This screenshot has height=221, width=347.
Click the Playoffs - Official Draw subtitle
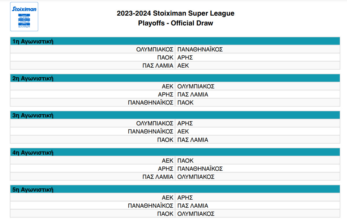[176, 23]
